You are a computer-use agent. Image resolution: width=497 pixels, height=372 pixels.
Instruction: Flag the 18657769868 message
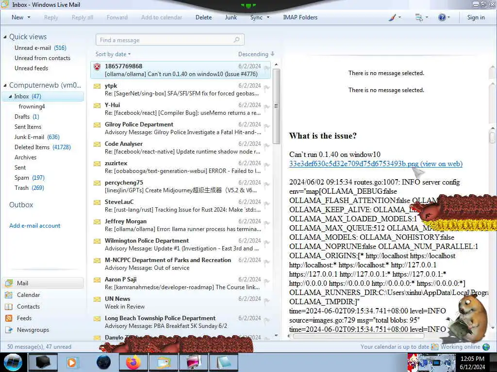tap(266, 68)
